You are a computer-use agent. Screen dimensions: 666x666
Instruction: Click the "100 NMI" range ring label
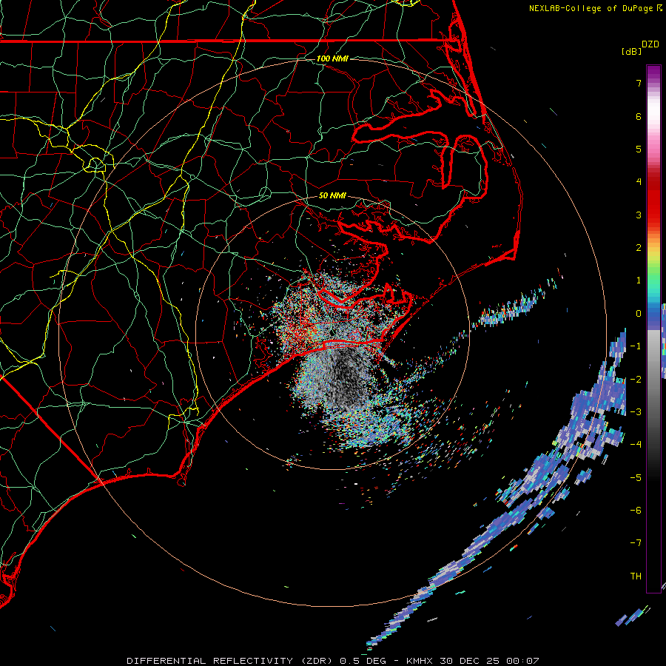pyautogui.click(x=332, y=58)
